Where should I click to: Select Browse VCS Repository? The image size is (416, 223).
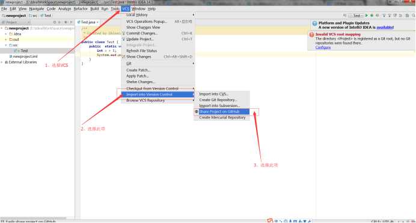coord(158,100)
